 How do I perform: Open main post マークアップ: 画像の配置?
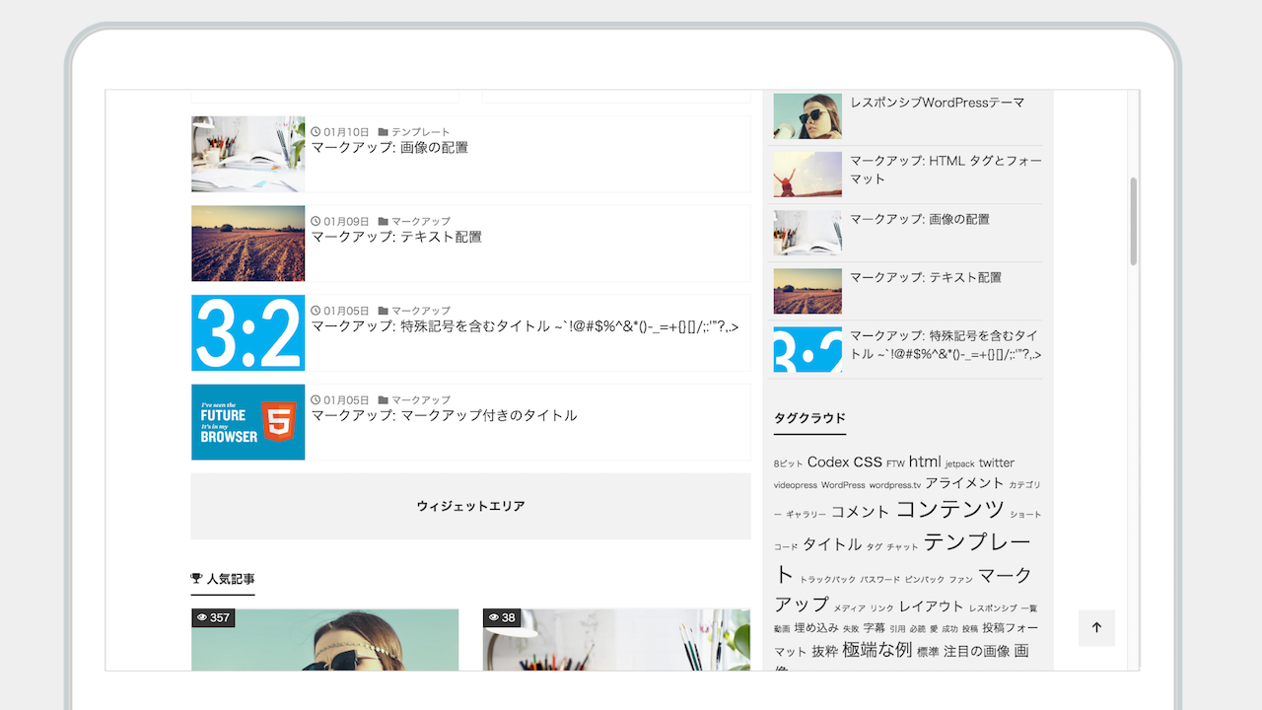click(389, 148)
